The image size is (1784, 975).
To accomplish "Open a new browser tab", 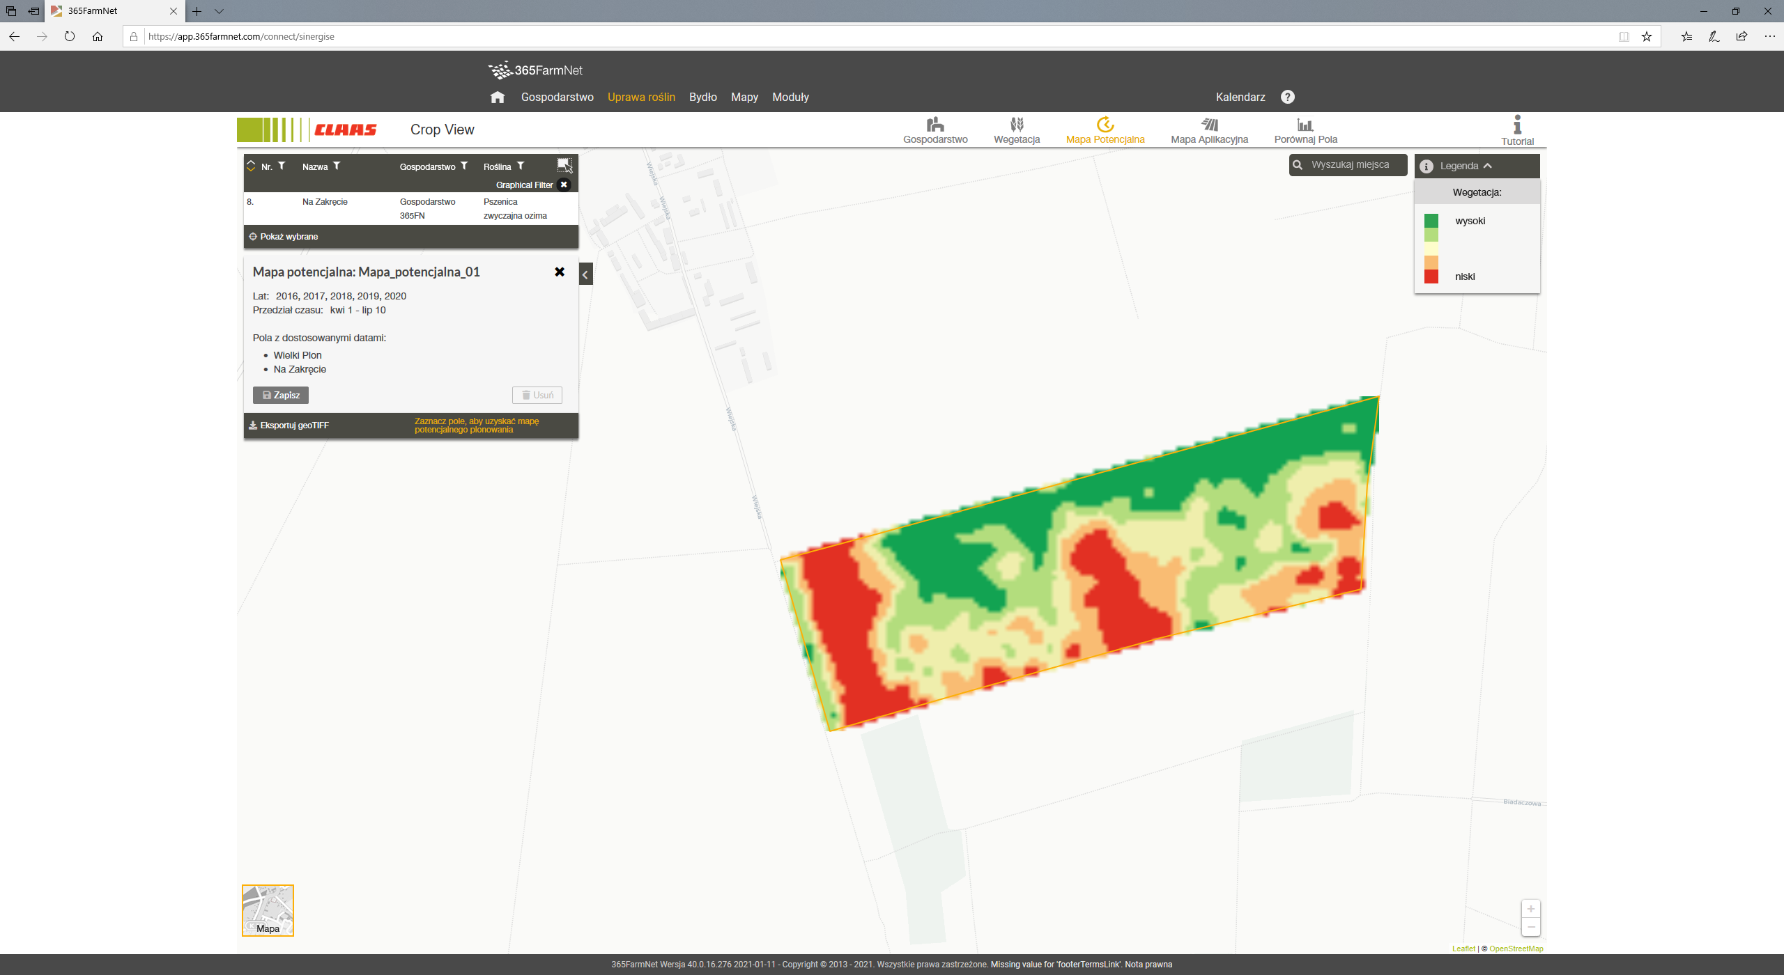I will pos(197,11).
